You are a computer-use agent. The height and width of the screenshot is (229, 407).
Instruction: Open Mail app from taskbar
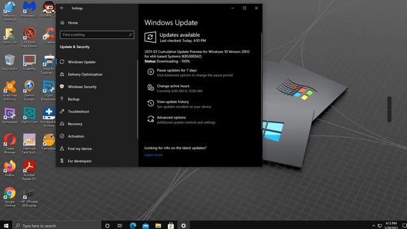click(146, 226)
